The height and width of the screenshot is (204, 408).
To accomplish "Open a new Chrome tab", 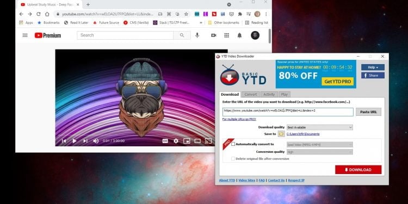I will [88, 5].
